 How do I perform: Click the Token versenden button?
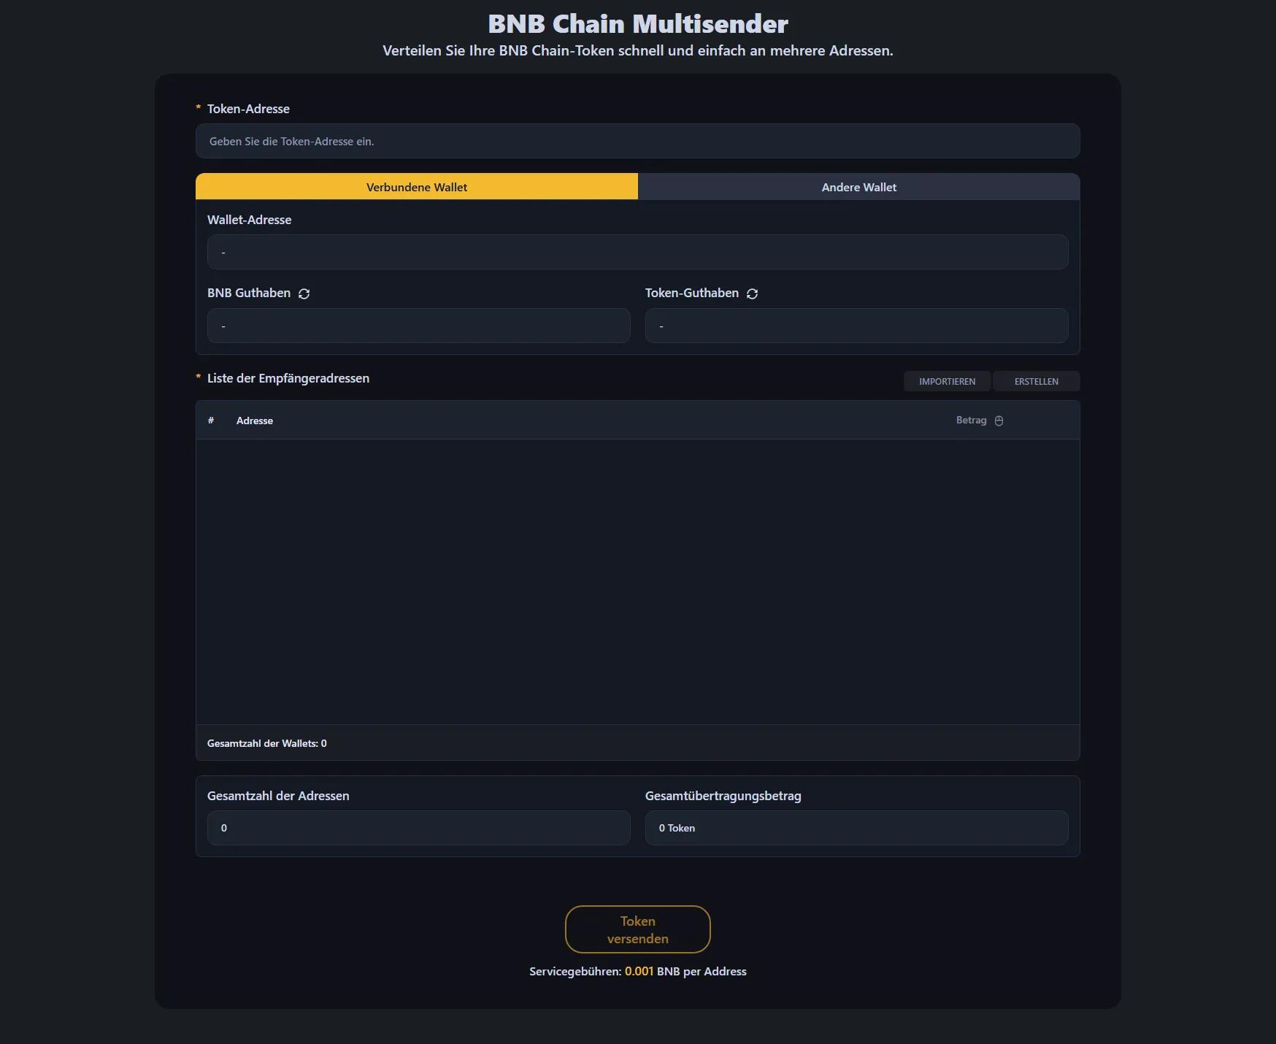pyautogui.click(x=637, y=929)
